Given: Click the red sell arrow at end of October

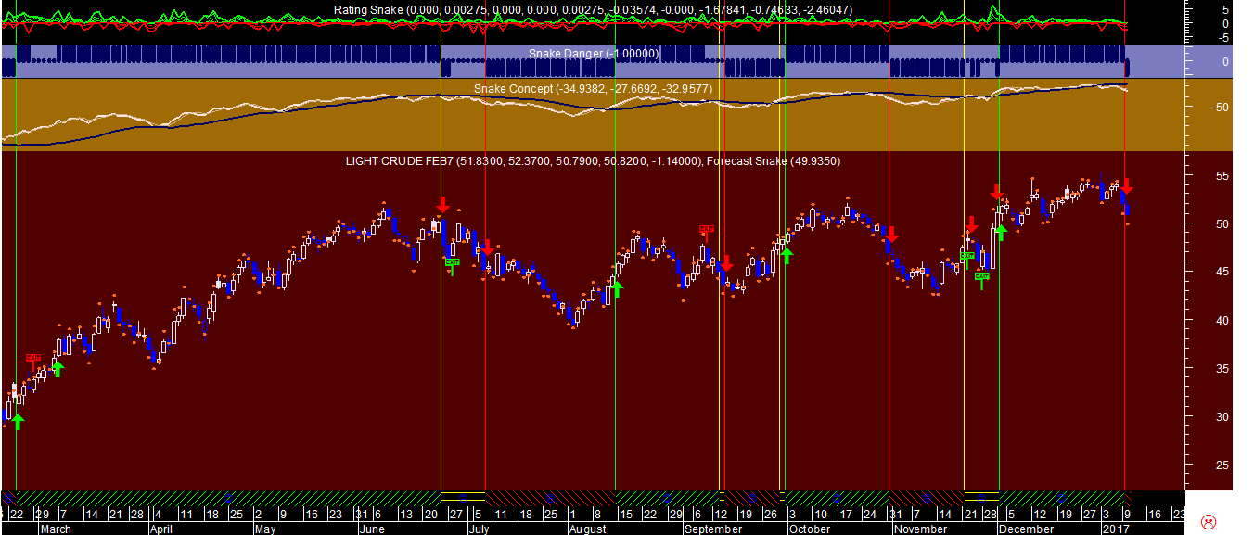Looking at the screenshot, I should click(x=891, y=234).
